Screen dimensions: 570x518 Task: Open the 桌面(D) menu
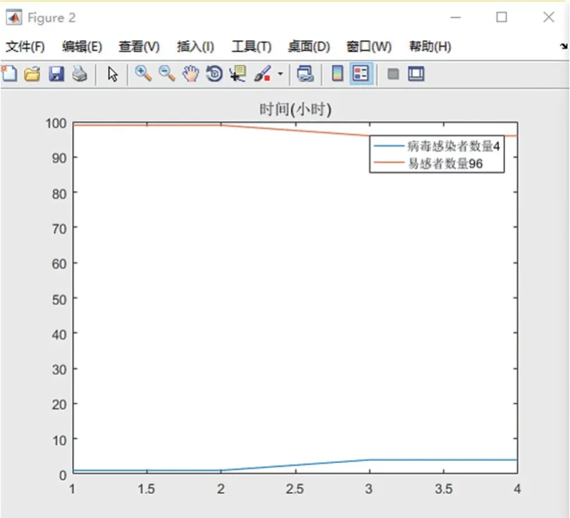coord(309,47)
